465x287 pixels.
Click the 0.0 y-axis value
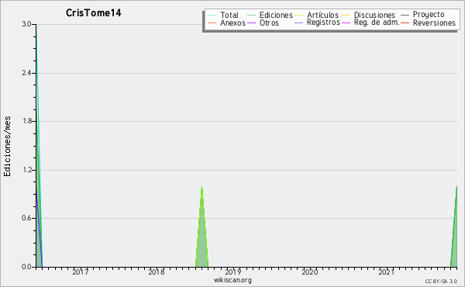pos(26,267)
